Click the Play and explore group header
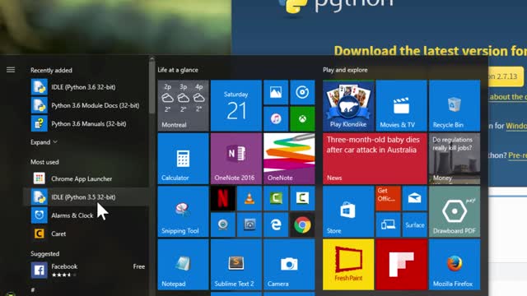This screenshot has width=527, height=296. [x=345, y=70]
